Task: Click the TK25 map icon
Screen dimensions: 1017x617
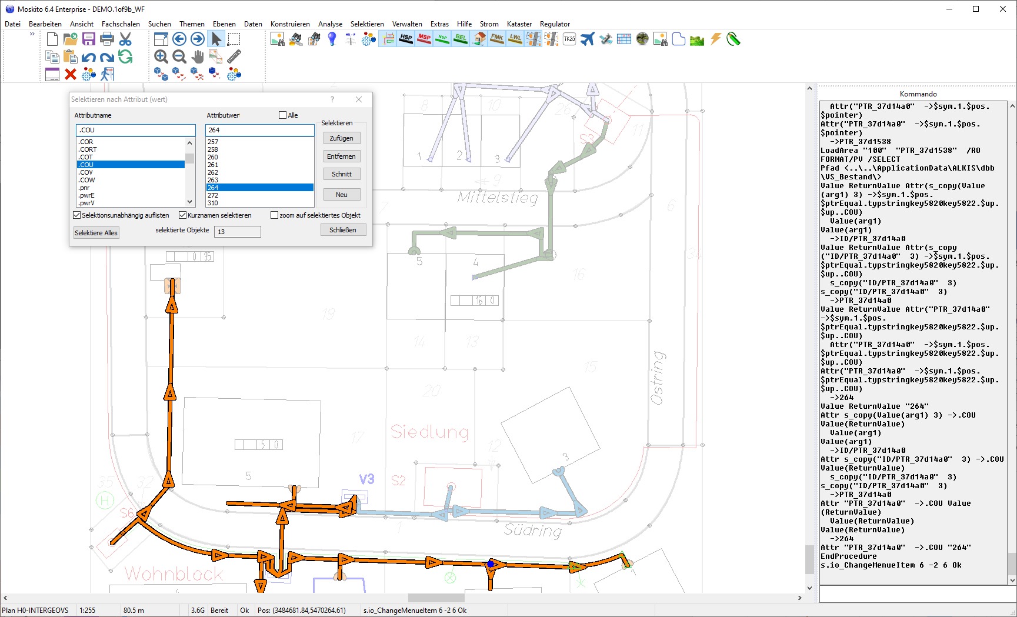Action: tap(569, 39)
